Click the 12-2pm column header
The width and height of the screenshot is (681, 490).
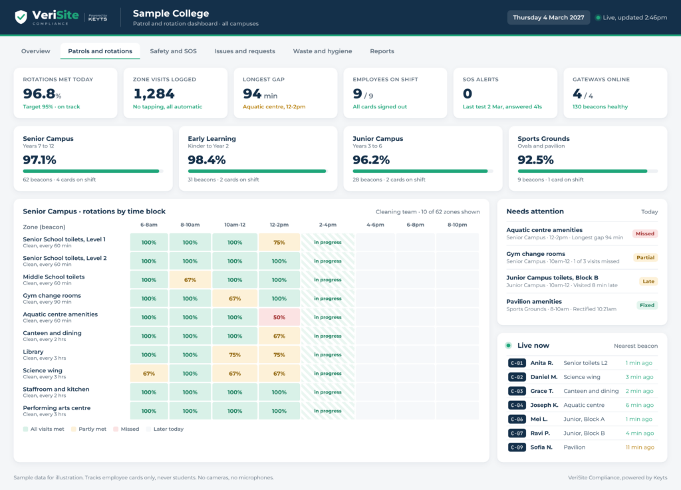click(279, 225)
